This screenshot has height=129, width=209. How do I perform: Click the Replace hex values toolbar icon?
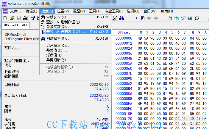coord(115,18)
